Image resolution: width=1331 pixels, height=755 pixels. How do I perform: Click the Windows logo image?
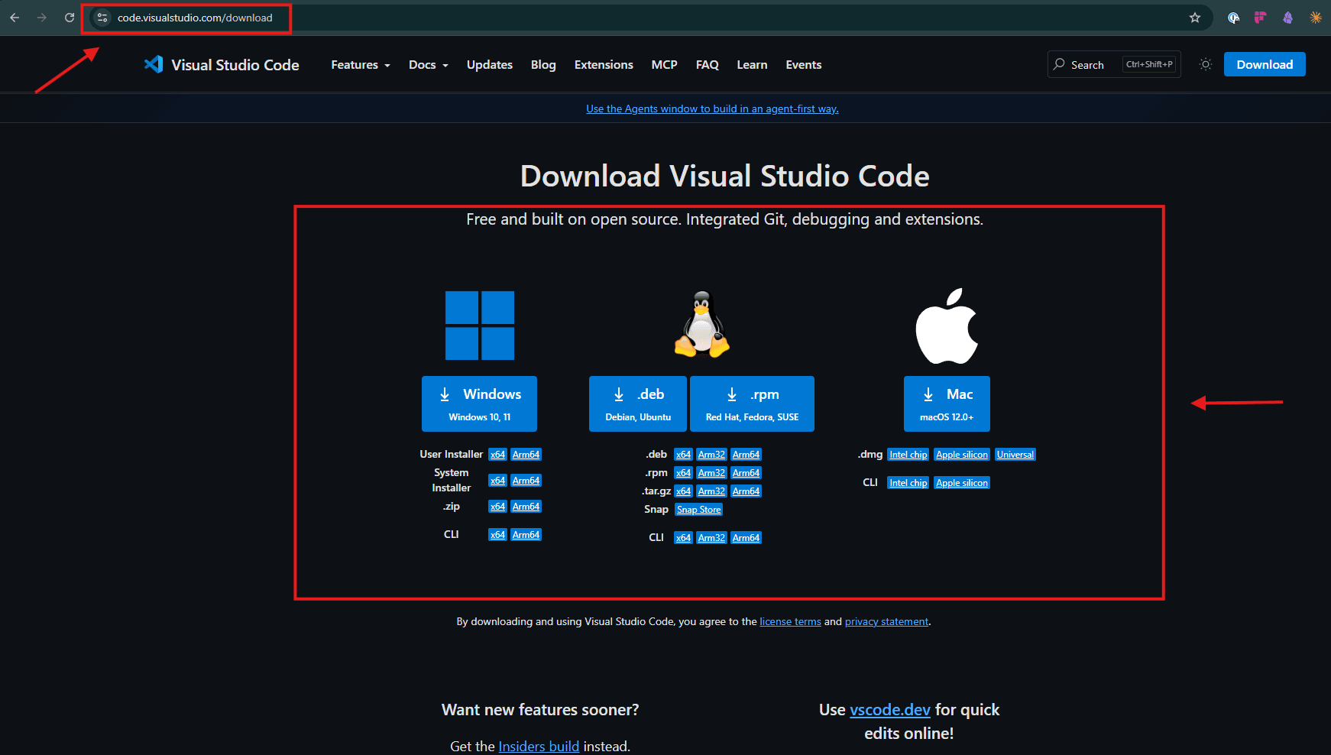[x=480, y=326]
